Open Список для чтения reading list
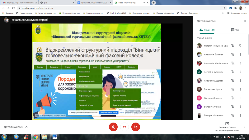 tap(237, 13)
